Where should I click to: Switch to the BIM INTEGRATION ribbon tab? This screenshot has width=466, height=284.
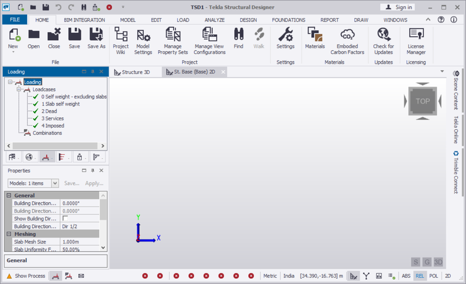coord(84,20)
